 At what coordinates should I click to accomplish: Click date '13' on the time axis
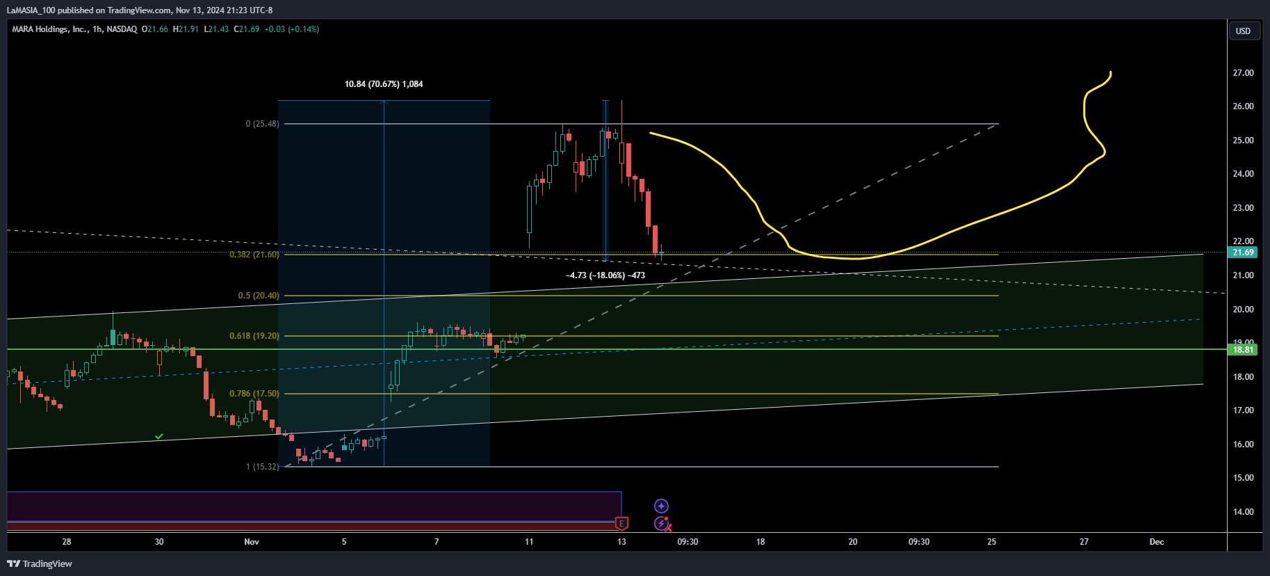(621, 542)
